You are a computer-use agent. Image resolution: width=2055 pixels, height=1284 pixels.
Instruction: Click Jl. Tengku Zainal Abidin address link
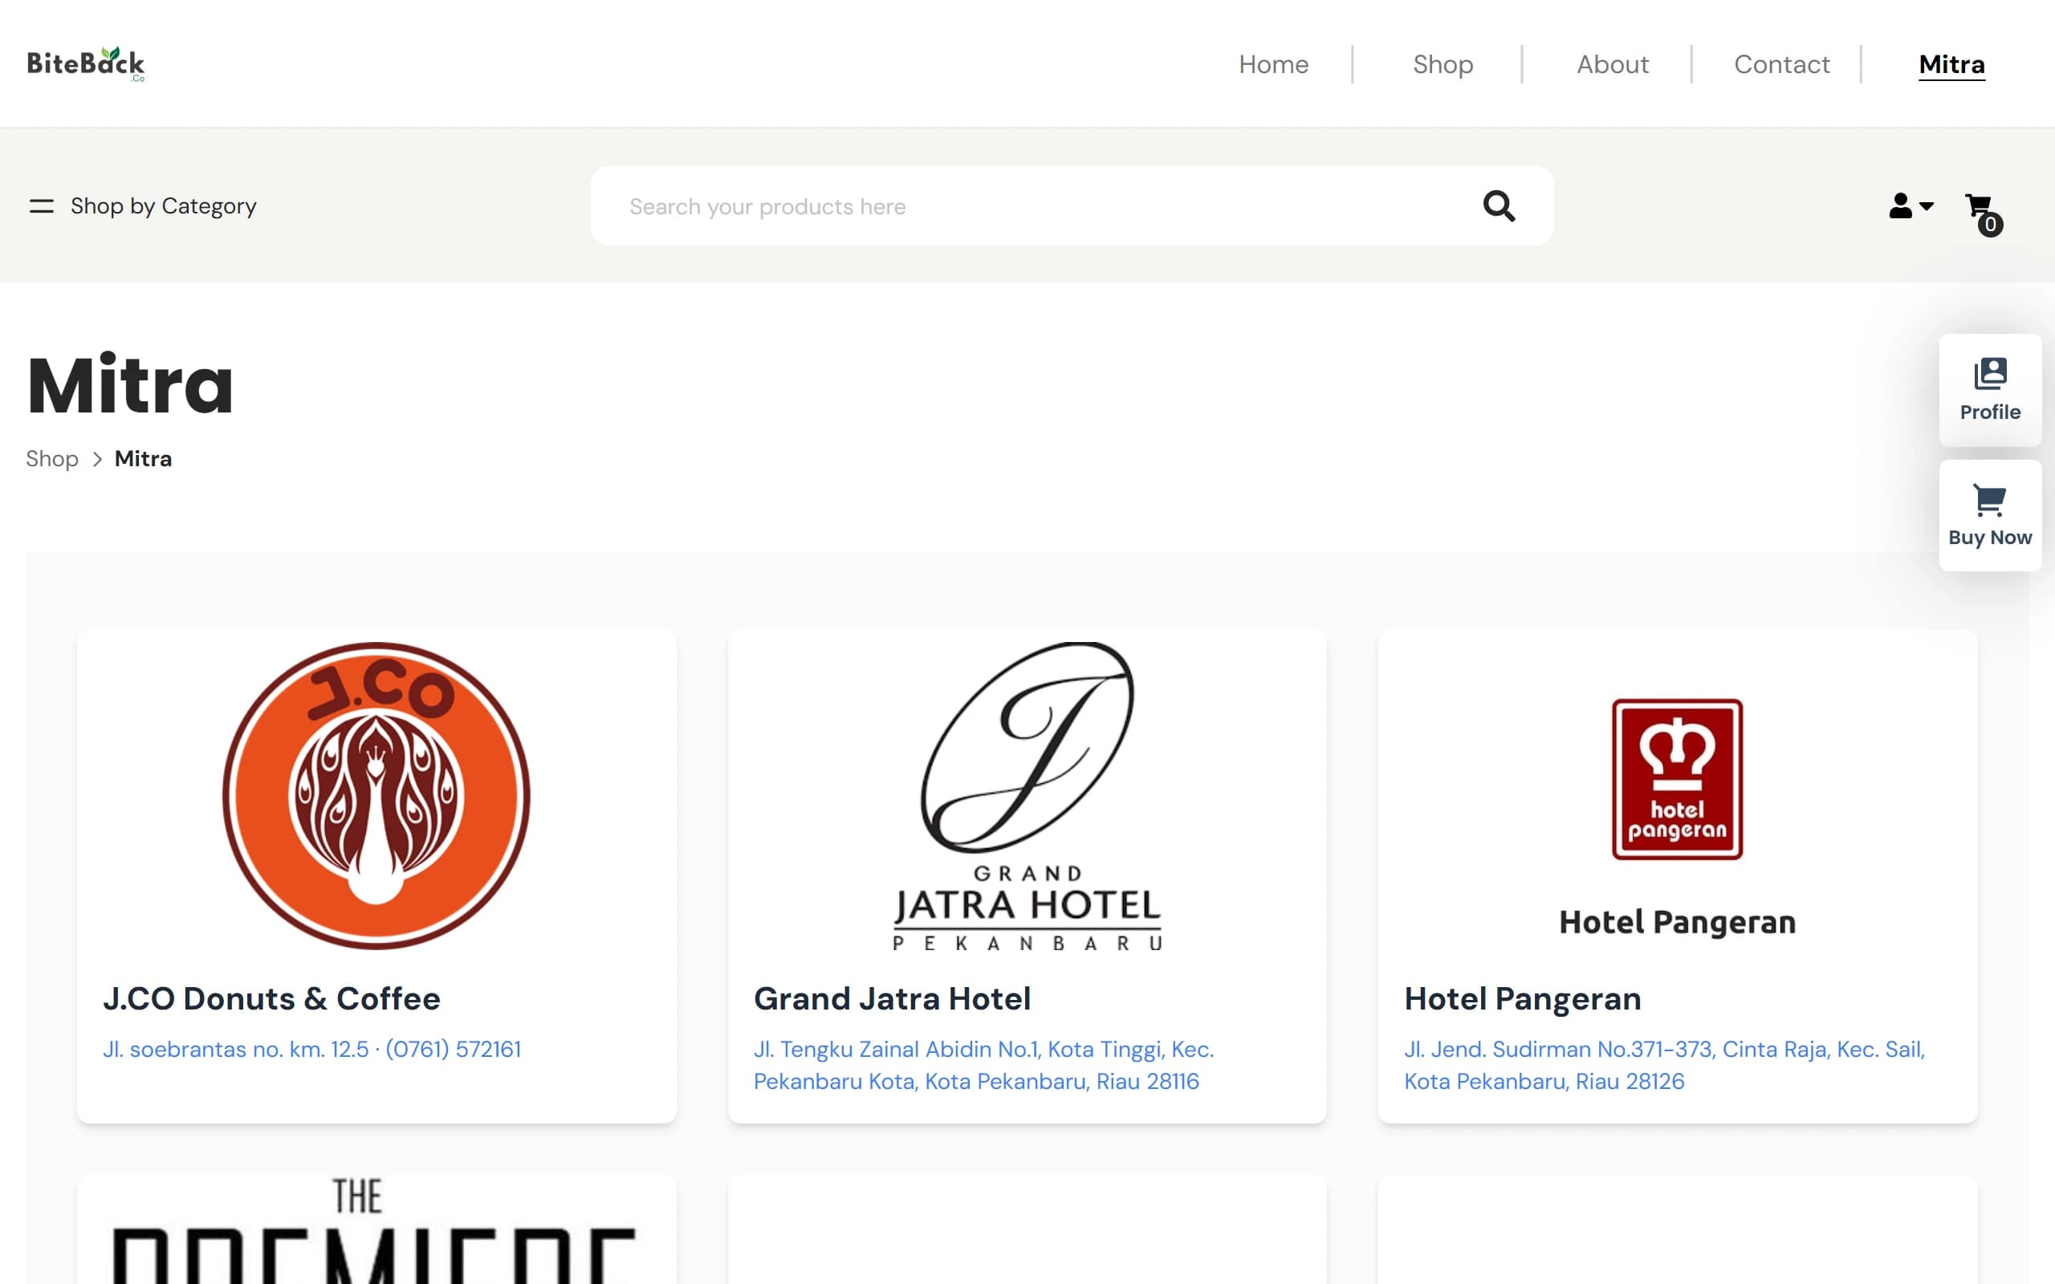coord(983,1065)
